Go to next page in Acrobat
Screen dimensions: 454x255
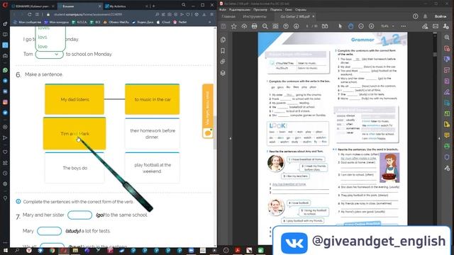(x=296, y=26)
